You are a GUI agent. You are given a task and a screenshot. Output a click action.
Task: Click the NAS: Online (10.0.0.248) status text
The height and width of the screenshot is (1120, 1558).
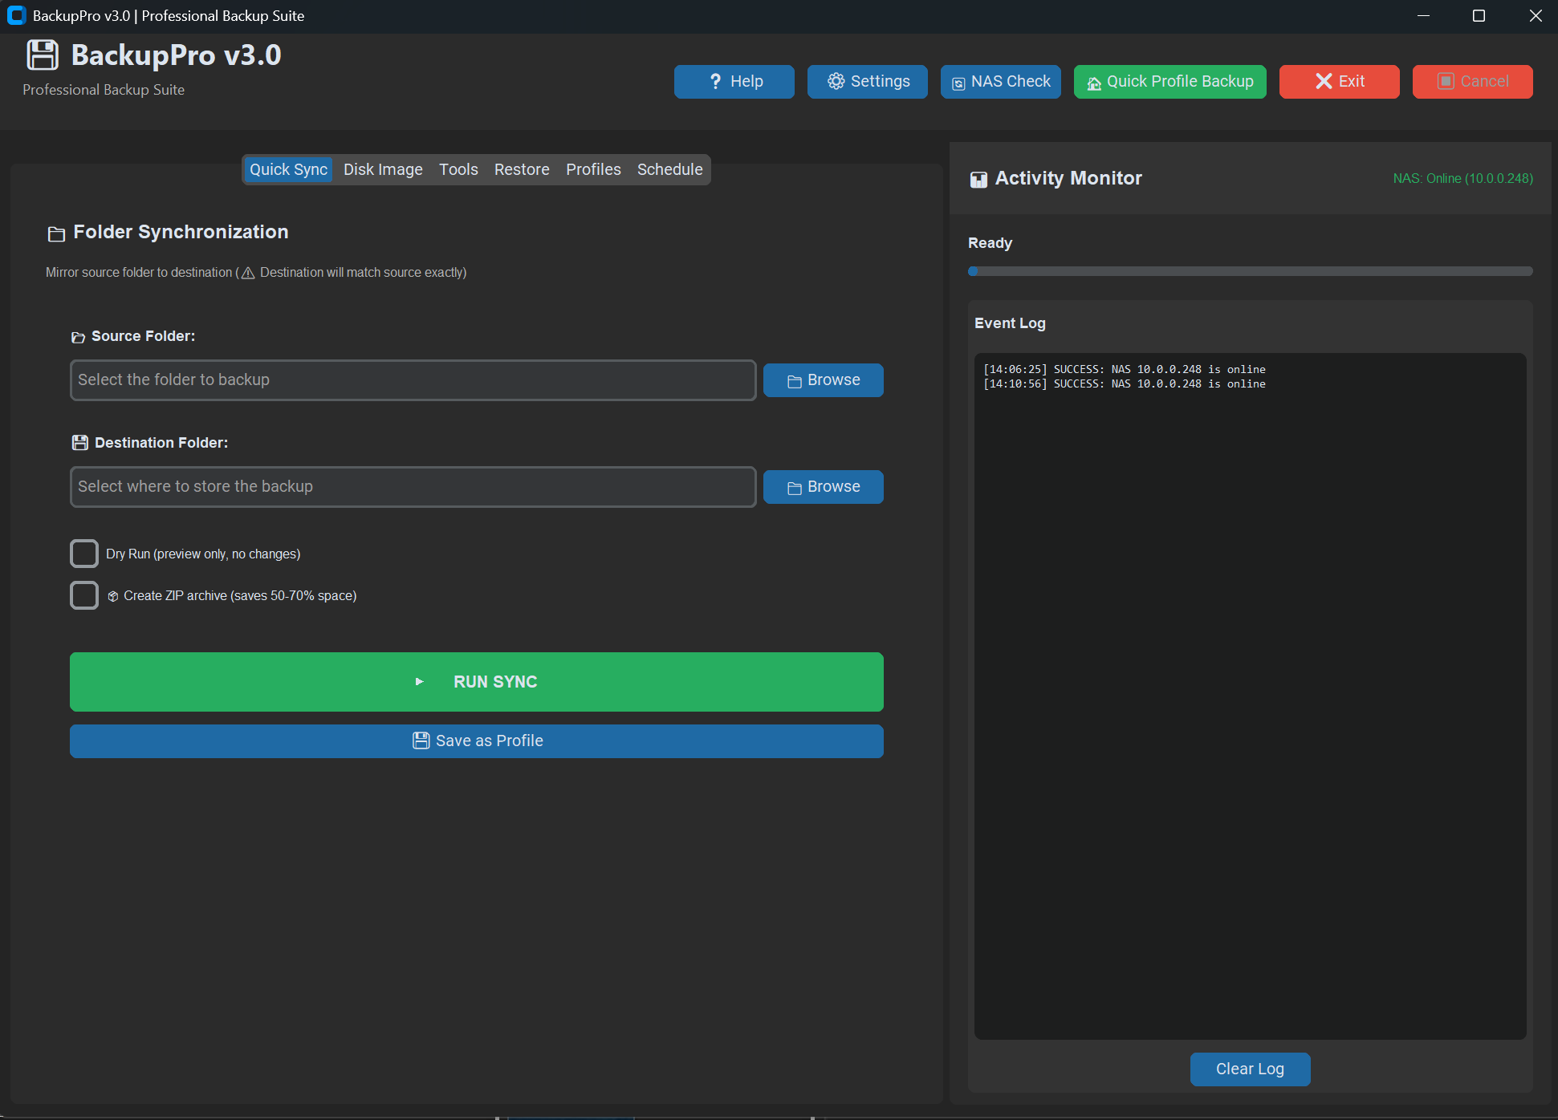(1463, 178)
